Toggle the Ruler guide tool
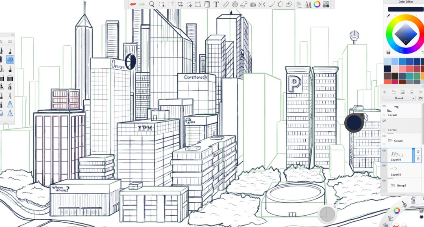424x227 pixels. (x=226, y=4)
